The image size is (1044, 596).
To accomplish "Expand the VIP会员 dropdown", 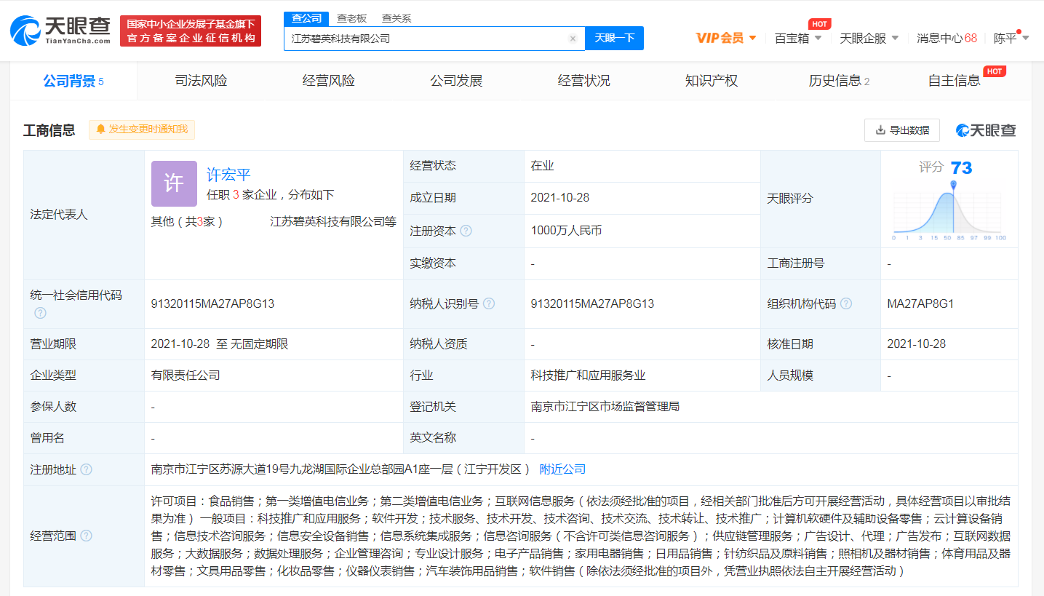I will (726, 38).
